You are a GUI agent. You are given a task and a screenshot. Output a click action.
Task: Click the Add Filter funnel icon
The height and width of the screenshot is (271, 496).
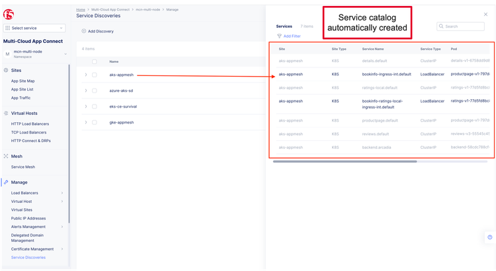coord(279,36)
